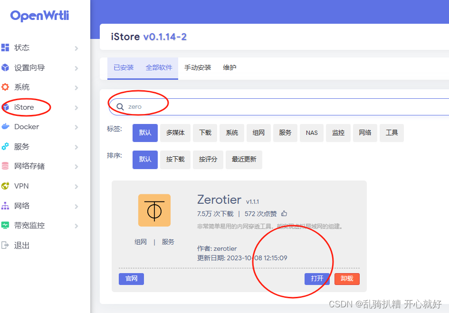The height and width of the screenshot is (313, 449).
Task: Click the network storage disk icon
Action: pyautogui.click(x=5, y=166)
